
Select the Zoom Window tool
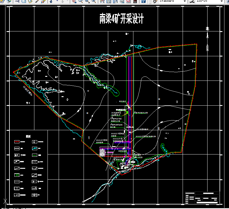pos(86,2)
